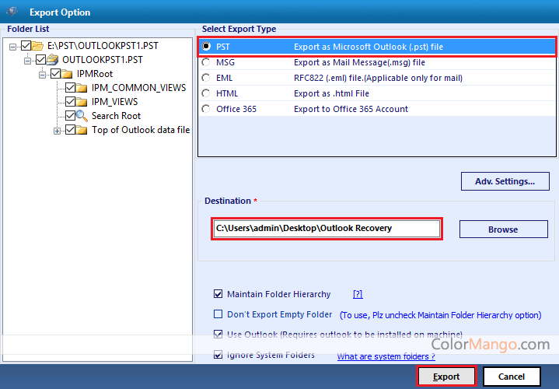Choose the HTML export radio button
Image resolution: width=559 pixels, height=389 pixels.
click(206, 93)
